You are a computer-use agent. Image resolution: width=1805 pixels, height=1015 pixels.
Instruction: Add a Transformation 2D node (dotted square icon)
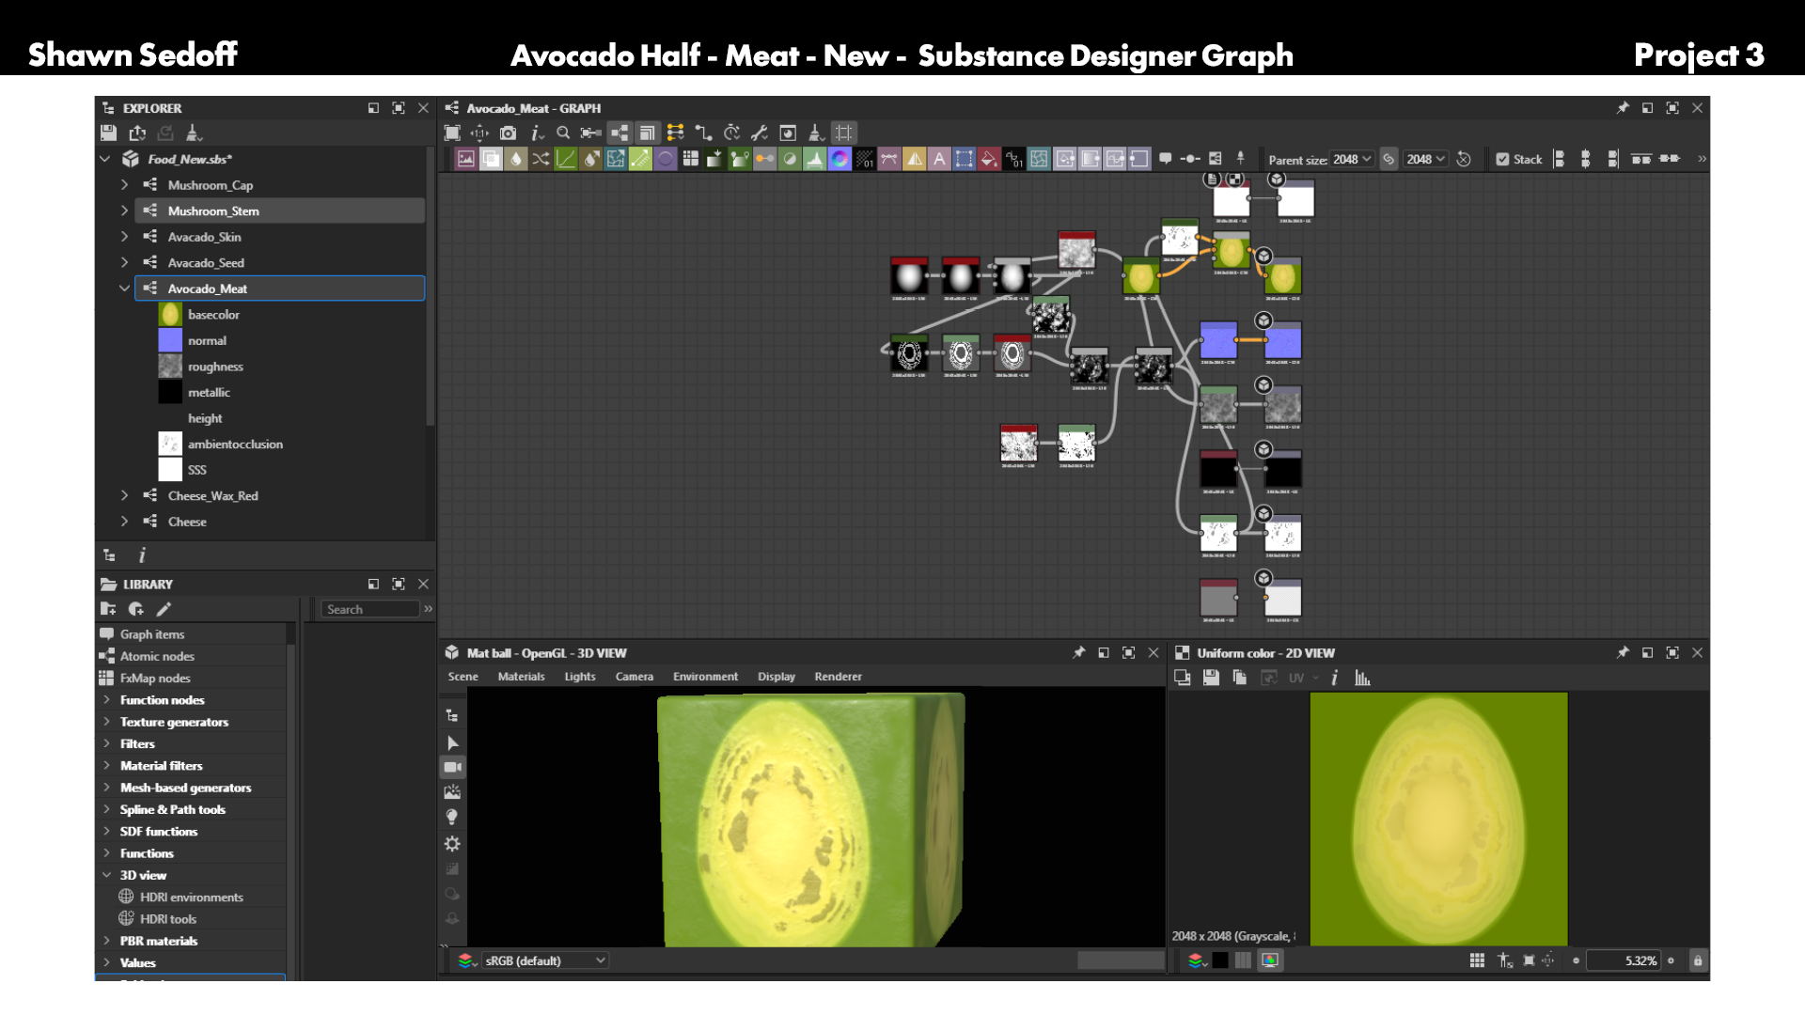(x=964, y=159)
